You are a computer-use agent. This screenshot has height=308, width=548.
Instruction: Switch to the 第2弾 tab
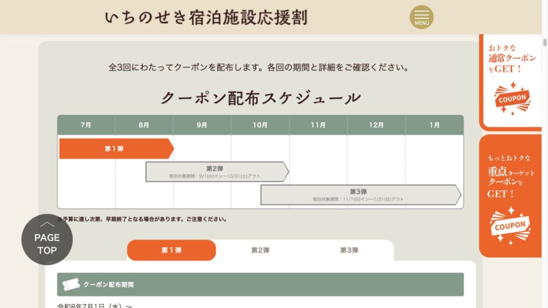pyautogui.click(x=260, y=250)
